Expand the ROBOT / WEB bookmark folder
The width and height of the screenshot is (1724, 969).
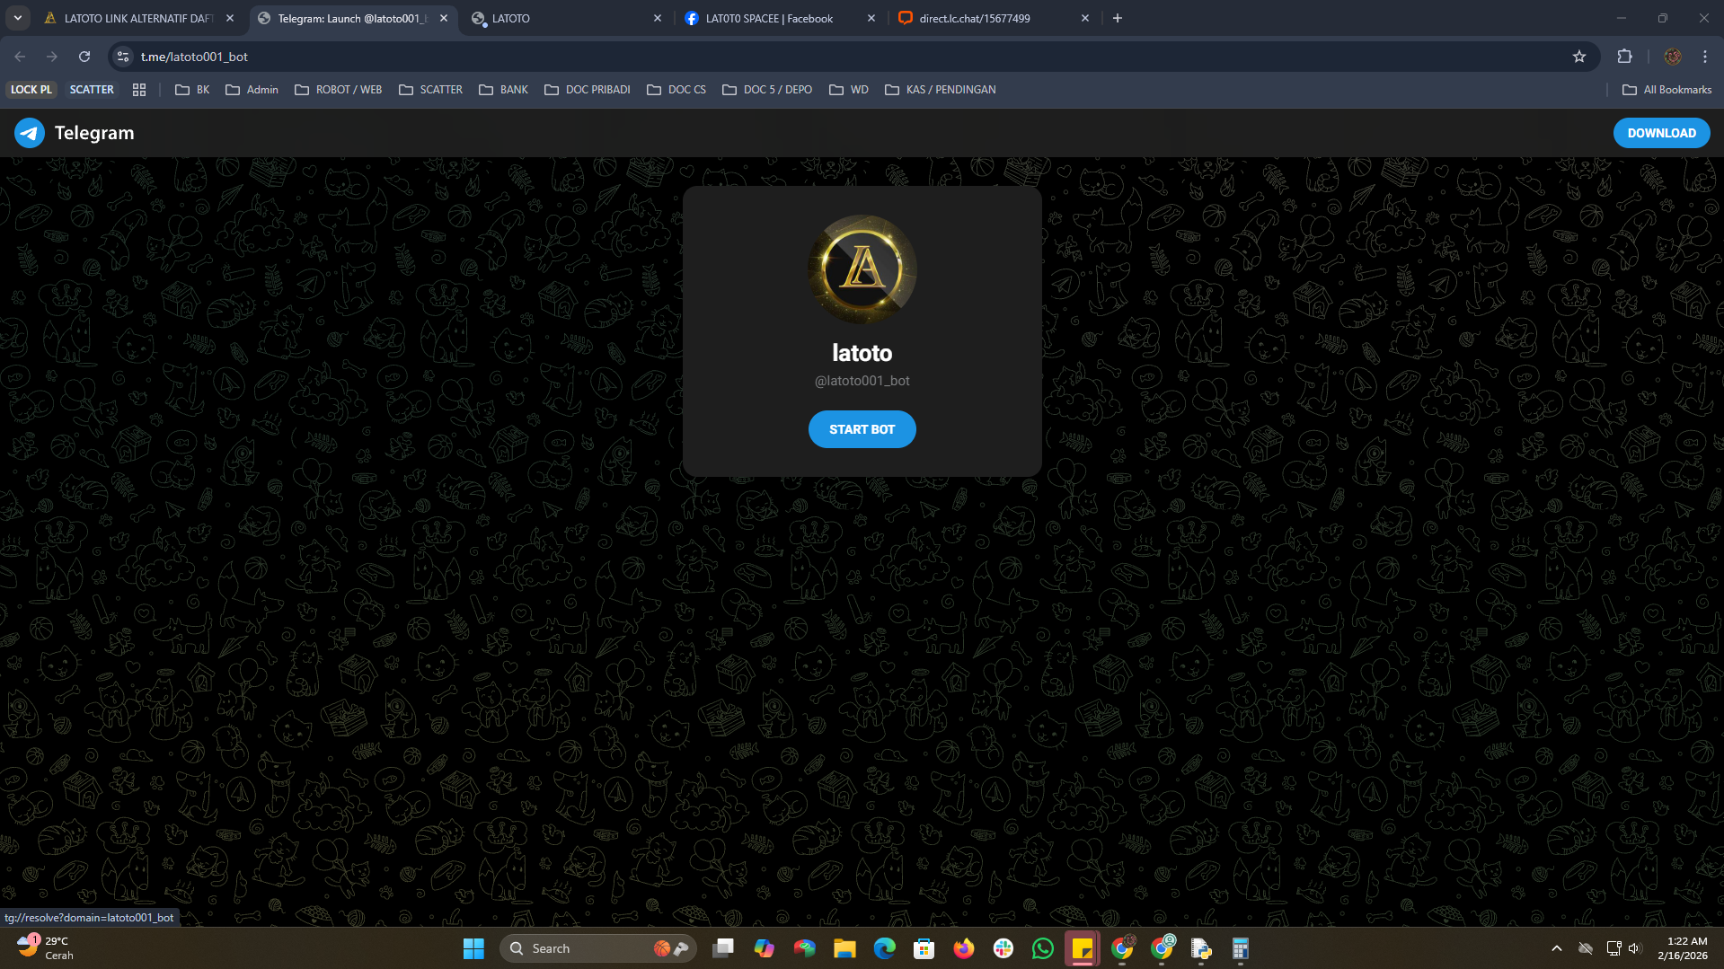coord(339,90)
